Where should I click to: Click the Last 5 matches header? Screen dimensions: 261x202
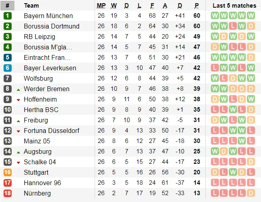coord(235,6)
